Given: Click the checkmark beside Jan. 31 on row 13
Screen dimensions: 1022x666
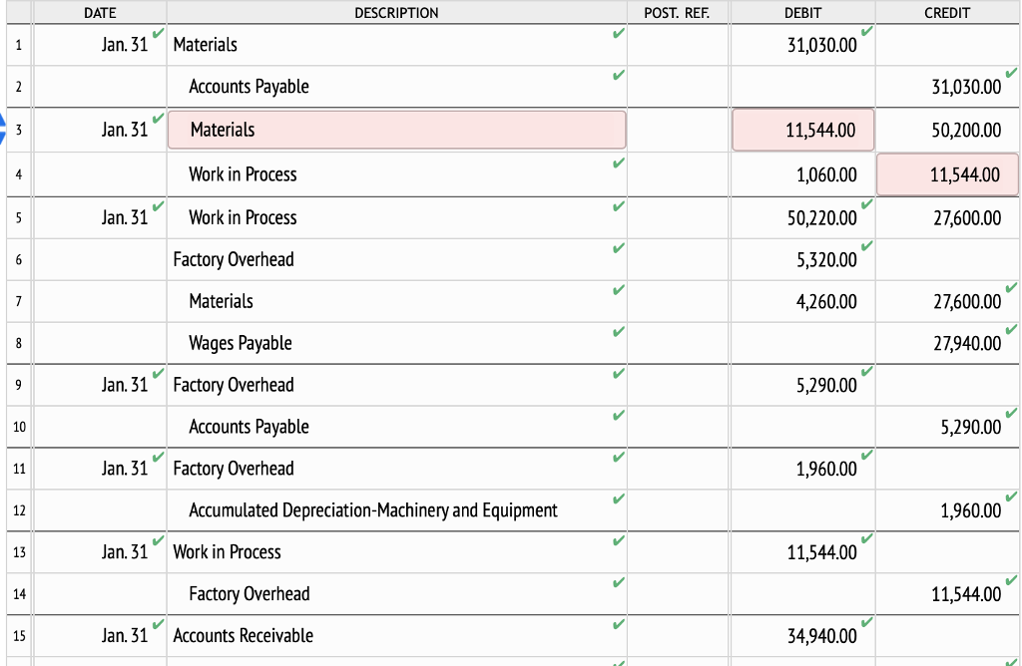Looking at the screenshot, I should [159, 540].
